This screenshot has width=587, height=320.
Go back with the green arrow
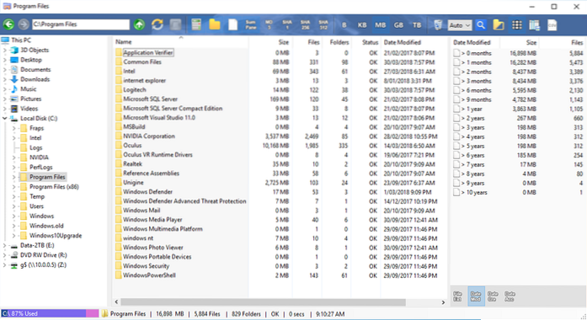coord(8,24)
